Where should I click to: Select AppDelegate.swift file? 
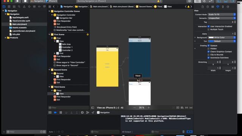(x=20, y=17)
